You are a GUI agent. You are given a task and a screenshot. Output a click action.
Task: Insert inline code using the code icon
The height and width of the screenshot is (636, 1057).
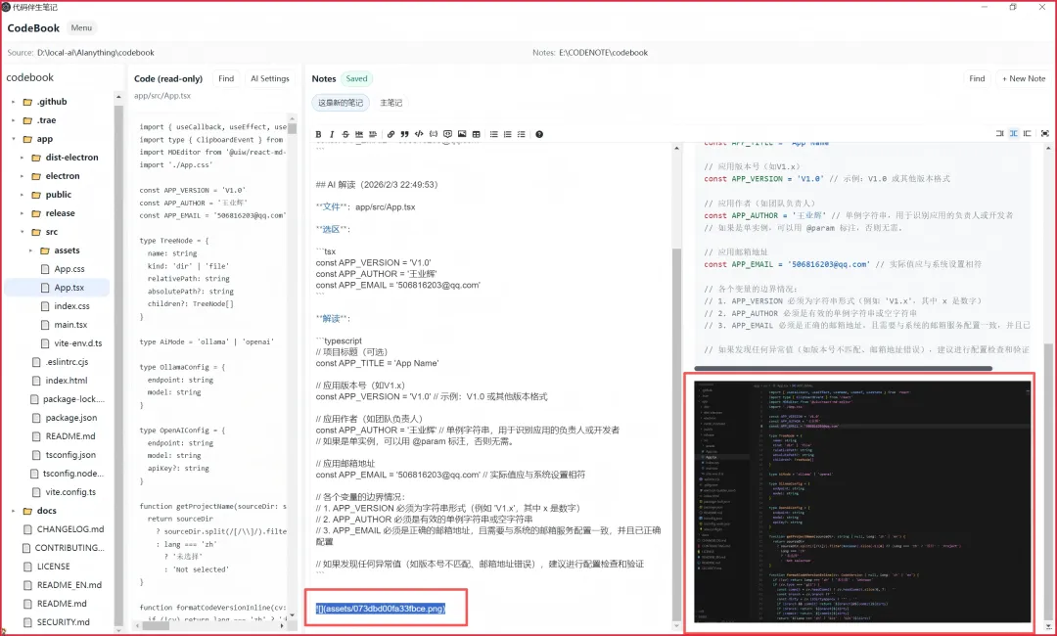pyautogui.click(x=419, y=134)
